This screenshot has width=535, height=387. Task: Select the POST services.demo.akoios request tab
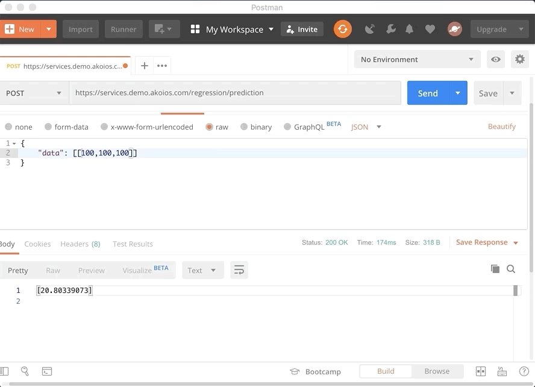[x=65, y=66]
